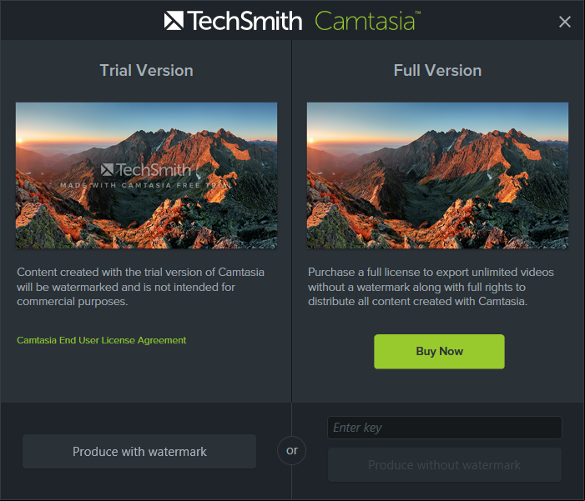
Task: Click the TechSmith logo icon in header
Action: pos(174,20)
